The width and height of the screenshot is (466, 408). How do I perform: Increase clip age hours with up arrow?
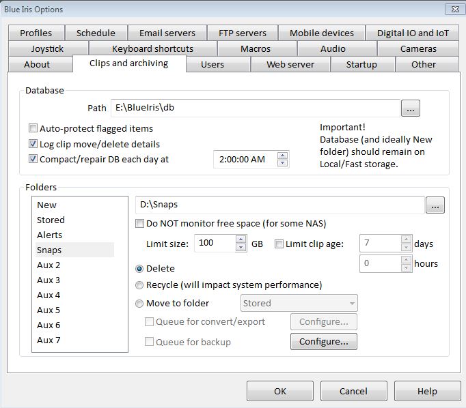pos(406,260)
